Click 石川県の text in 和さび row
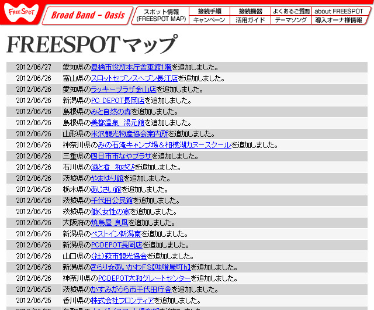This screenshot has height=310, width=374. coord(77,167)
